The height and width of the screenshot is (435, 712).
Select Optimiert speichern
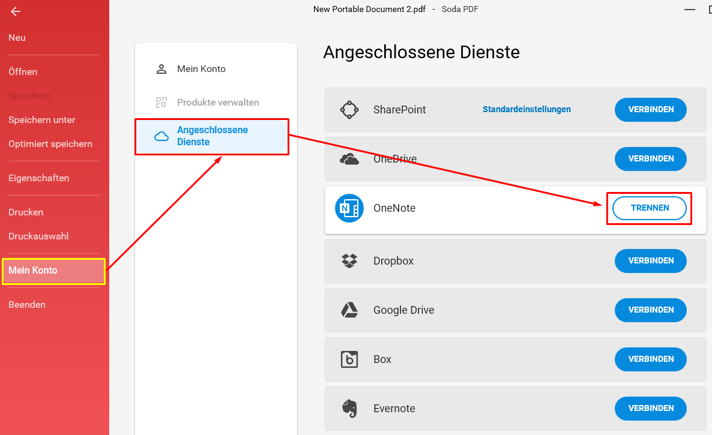pos(50,144)
